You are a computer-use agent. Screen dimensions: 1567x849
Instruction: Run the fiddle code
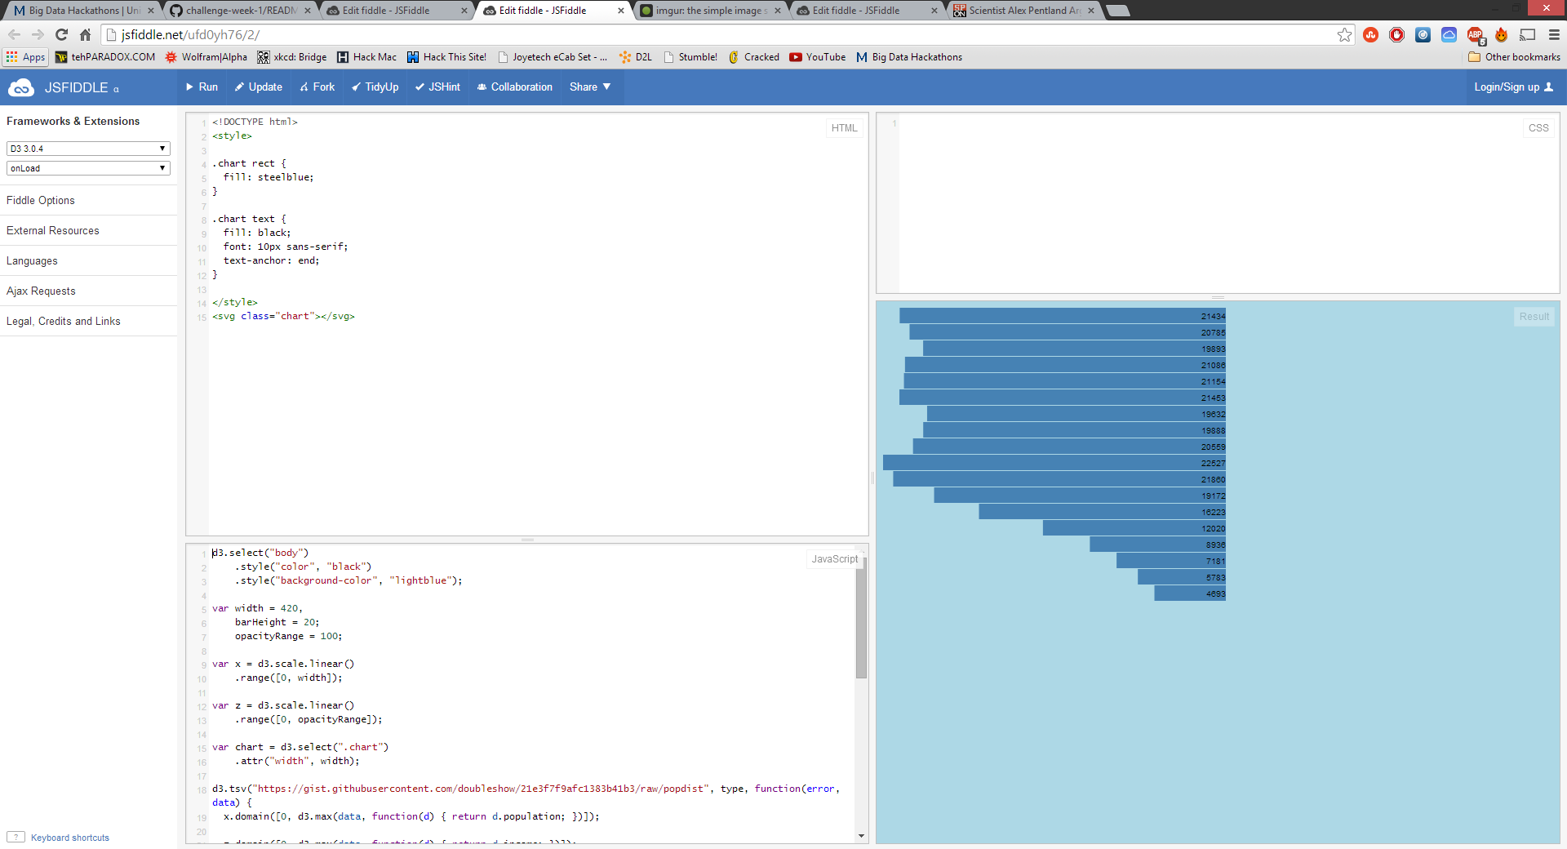[202, 87]
